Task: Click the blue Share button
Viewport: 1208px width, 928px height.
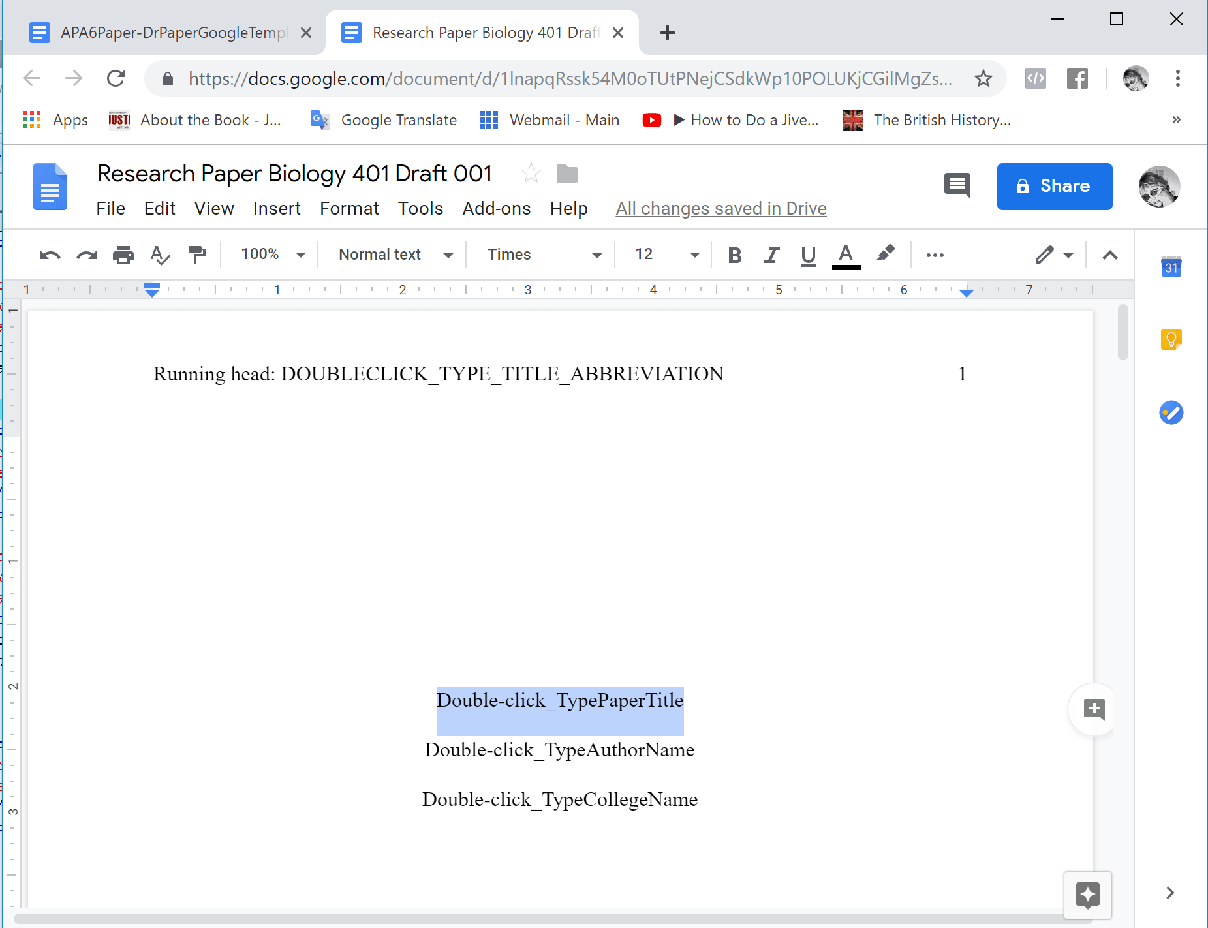Action: click(x=1054, y=187)
